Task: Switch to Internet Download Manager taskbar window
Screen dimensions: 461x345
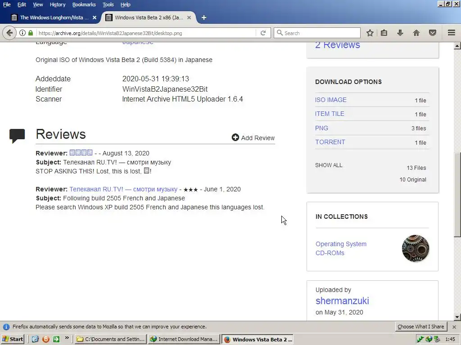Action: pyautogui.click(x=184, y=339)
